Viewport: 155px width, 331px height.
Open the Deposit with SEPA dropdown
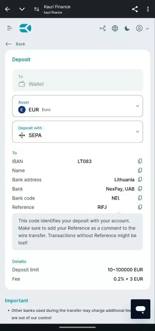pos(77,132)
